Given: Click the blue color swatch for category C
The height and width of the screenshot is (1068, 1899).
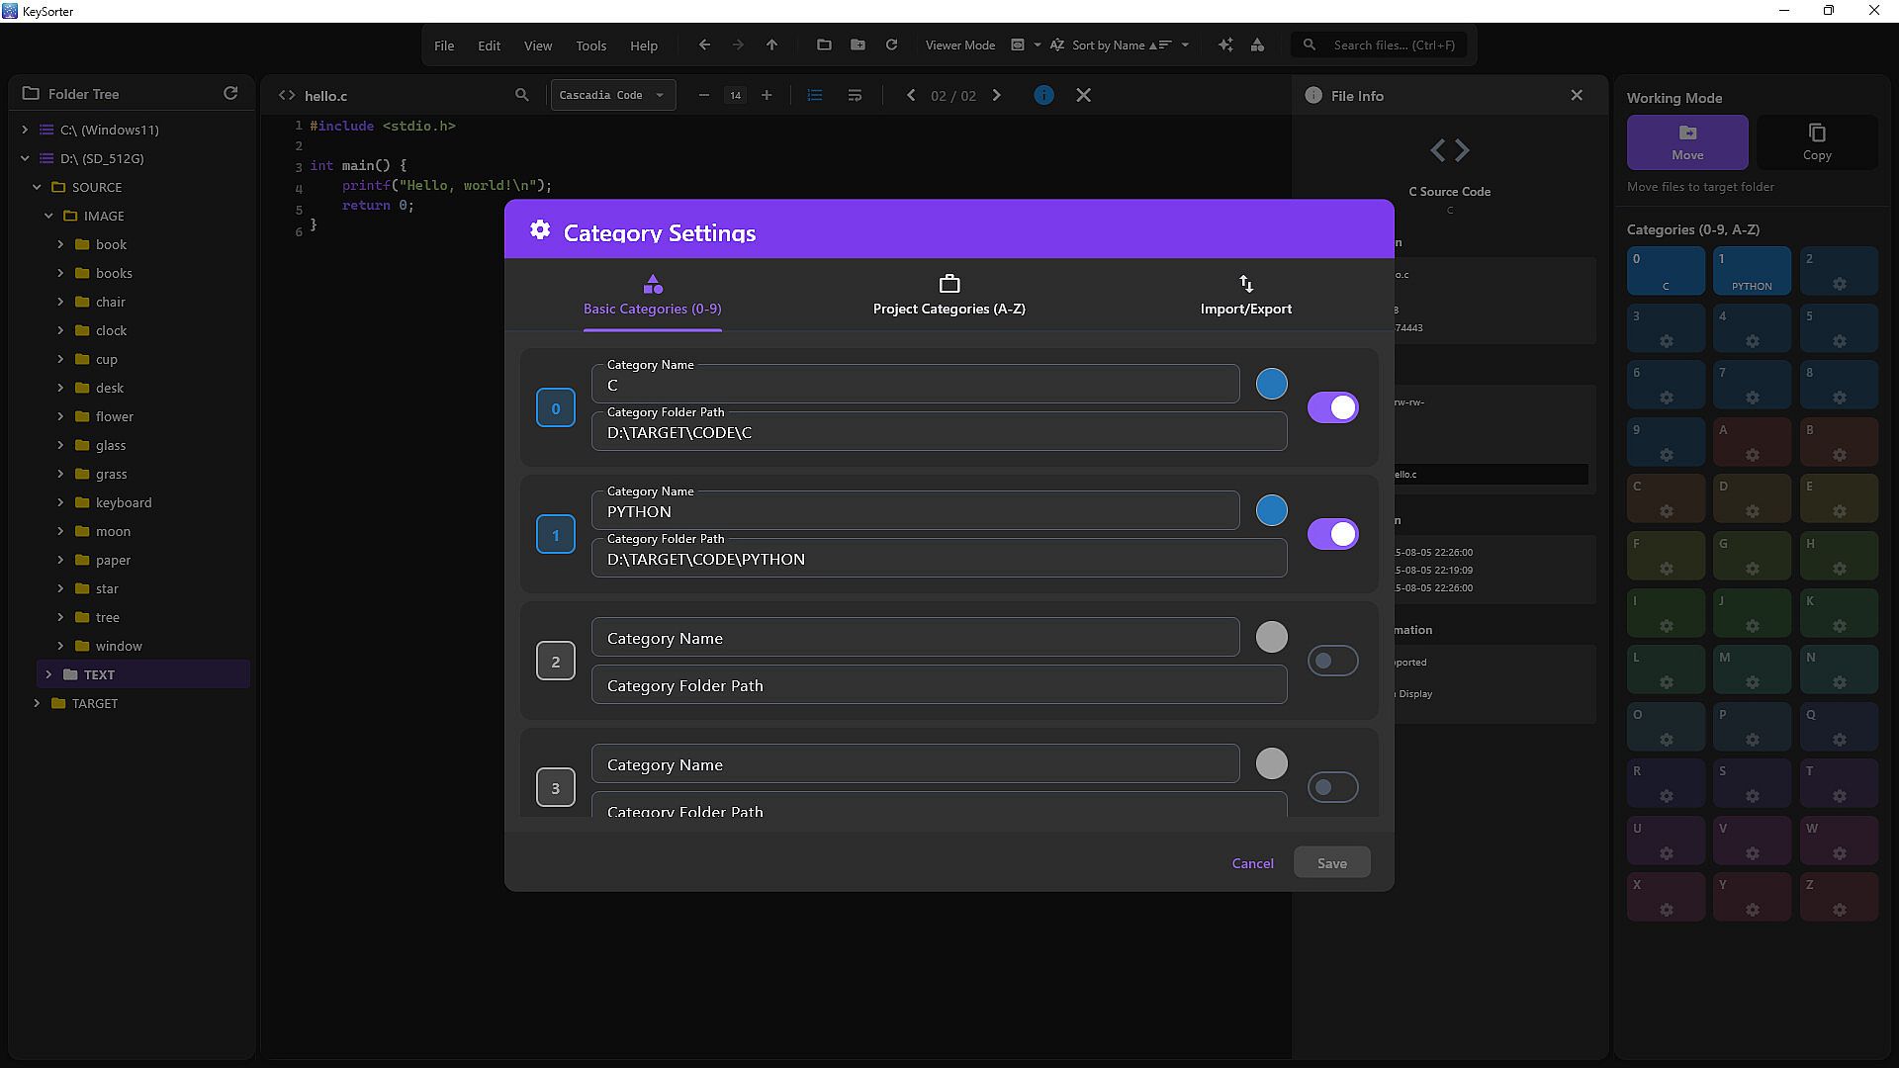Looking at the screenshot, I should pos(1271,384).
